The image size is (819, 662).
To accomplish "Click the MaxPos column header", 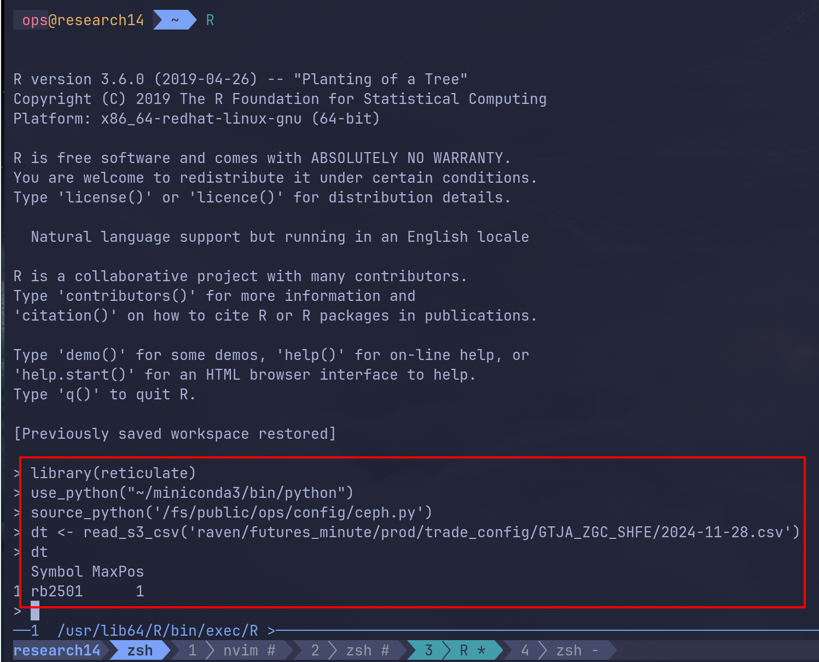I will (118, 572).
